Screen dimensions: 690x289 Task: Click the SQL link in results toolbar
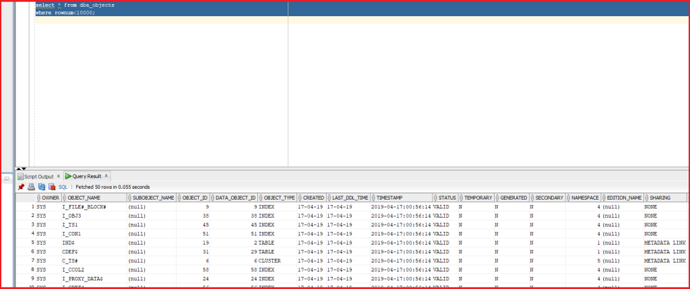click(63, 187)
